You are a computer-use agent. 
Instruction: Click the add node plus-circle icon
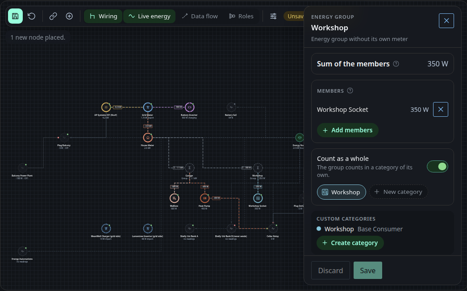[69, 16]
